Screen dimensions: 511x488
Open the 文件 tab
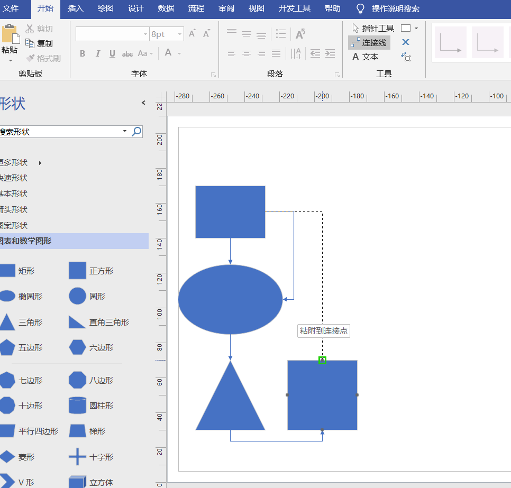[11, 8]
